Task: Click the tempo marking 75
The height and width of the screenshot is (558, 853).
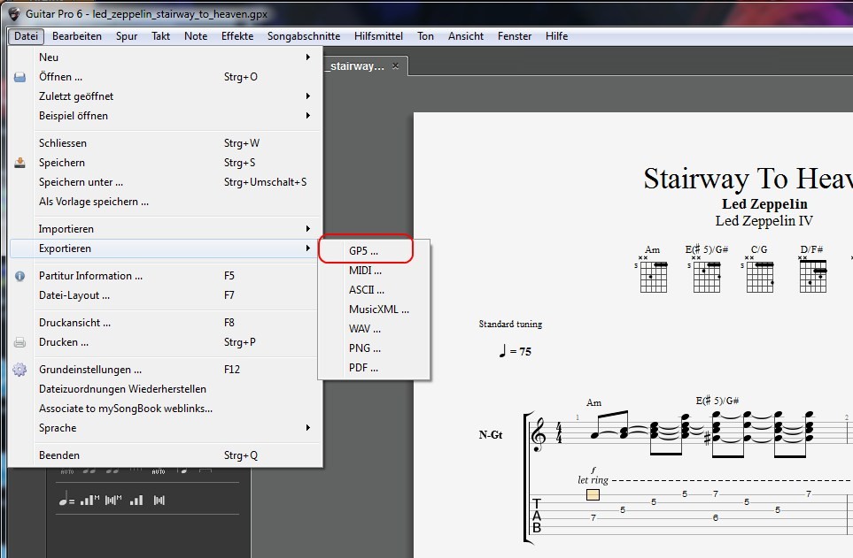Action: click(x=515, y=351)
